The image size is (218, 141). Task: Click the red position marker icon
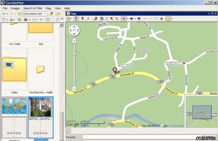click(82, 19)
